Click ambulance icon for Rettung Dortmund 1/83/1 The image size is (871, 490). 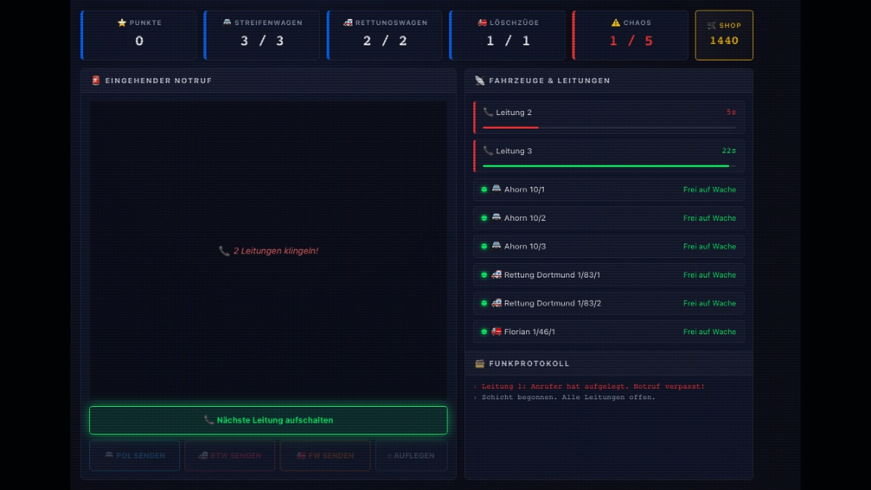(x=497, y=274)
